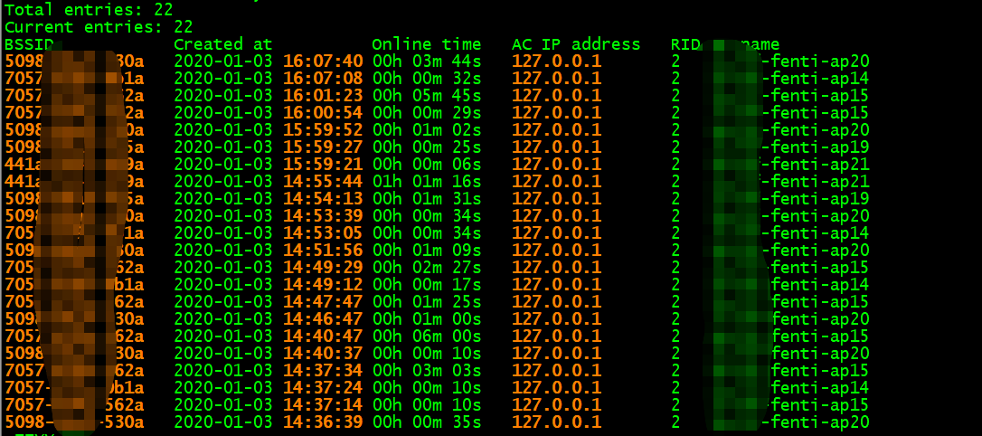This screenshot has width=982, height=436.
Task: Click online time '00h 00m 06s'
Action: pos(427,164)
